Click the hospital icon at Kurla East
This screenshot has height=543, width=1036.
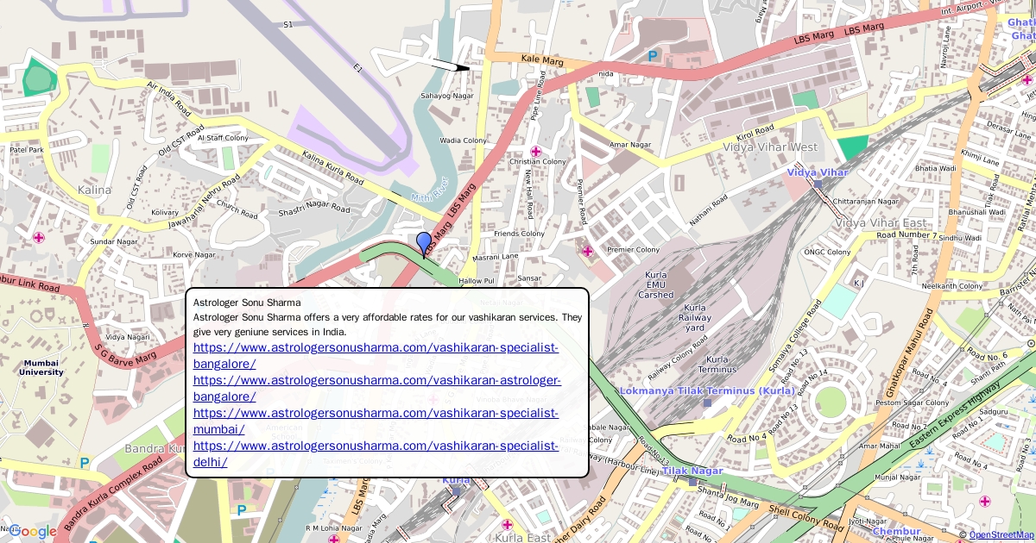(507, 524)
